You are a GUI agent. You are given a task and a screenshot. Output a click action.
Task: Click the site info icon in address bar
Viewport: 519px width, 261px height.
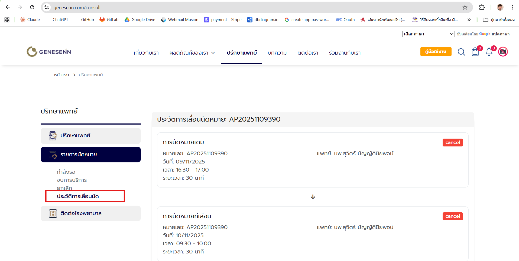tap(47, 7)
